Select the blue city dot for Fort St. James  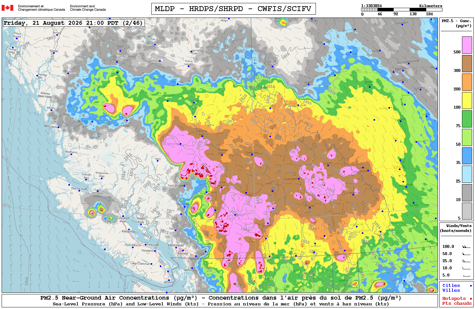click(155, 44)
